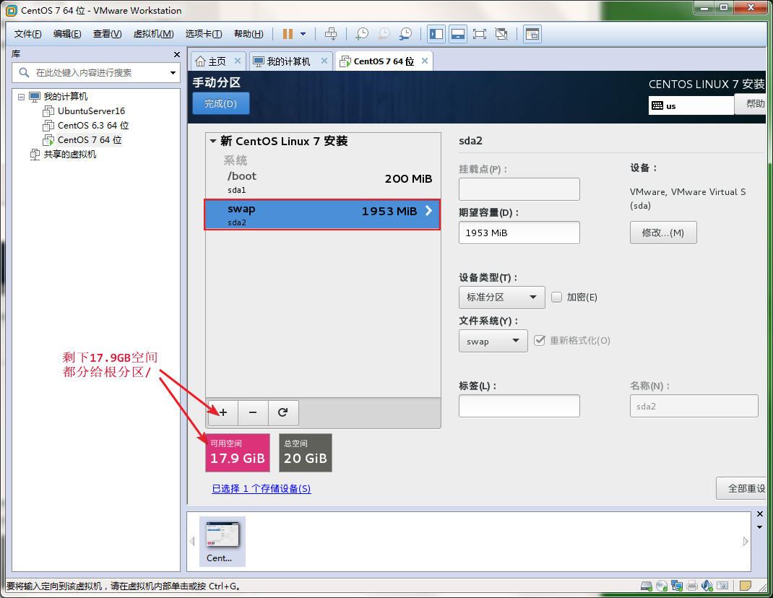Open the 编辑(E) menu
773x598 pixels.
pos(67,34)
